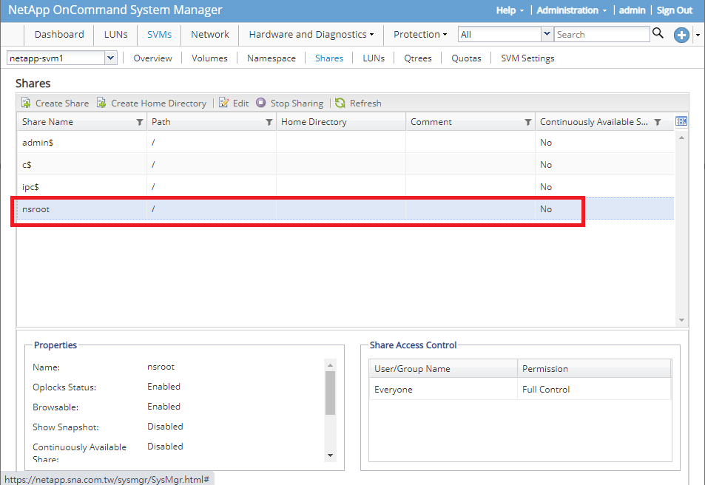
Task: Open the Qtrees tab
Action: 419,58
